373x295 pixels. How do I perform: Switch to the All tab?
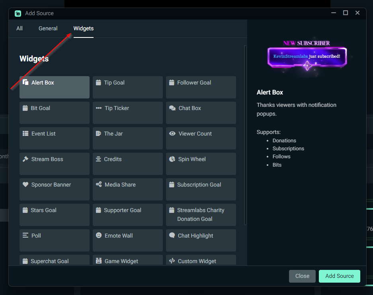pos(19,28)
